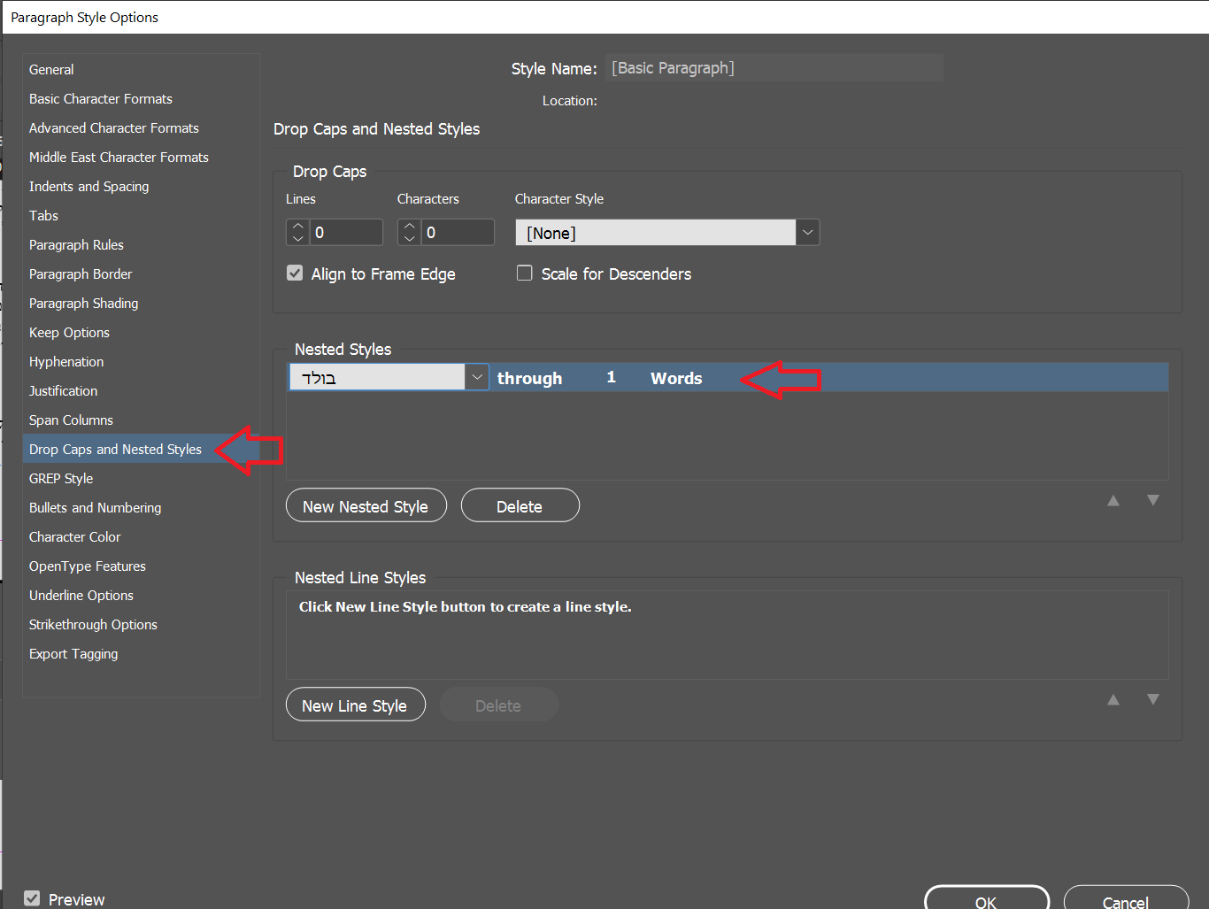Toggle the Preview checkbox
The height and width of the screenshot is (909, 1209).
point(32,898)
